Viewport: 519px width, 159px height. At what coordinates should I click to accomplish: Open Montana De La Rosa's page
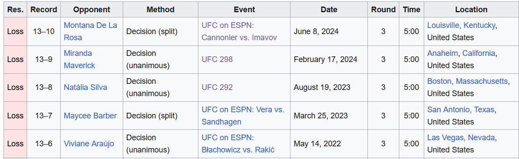[90, 31]
